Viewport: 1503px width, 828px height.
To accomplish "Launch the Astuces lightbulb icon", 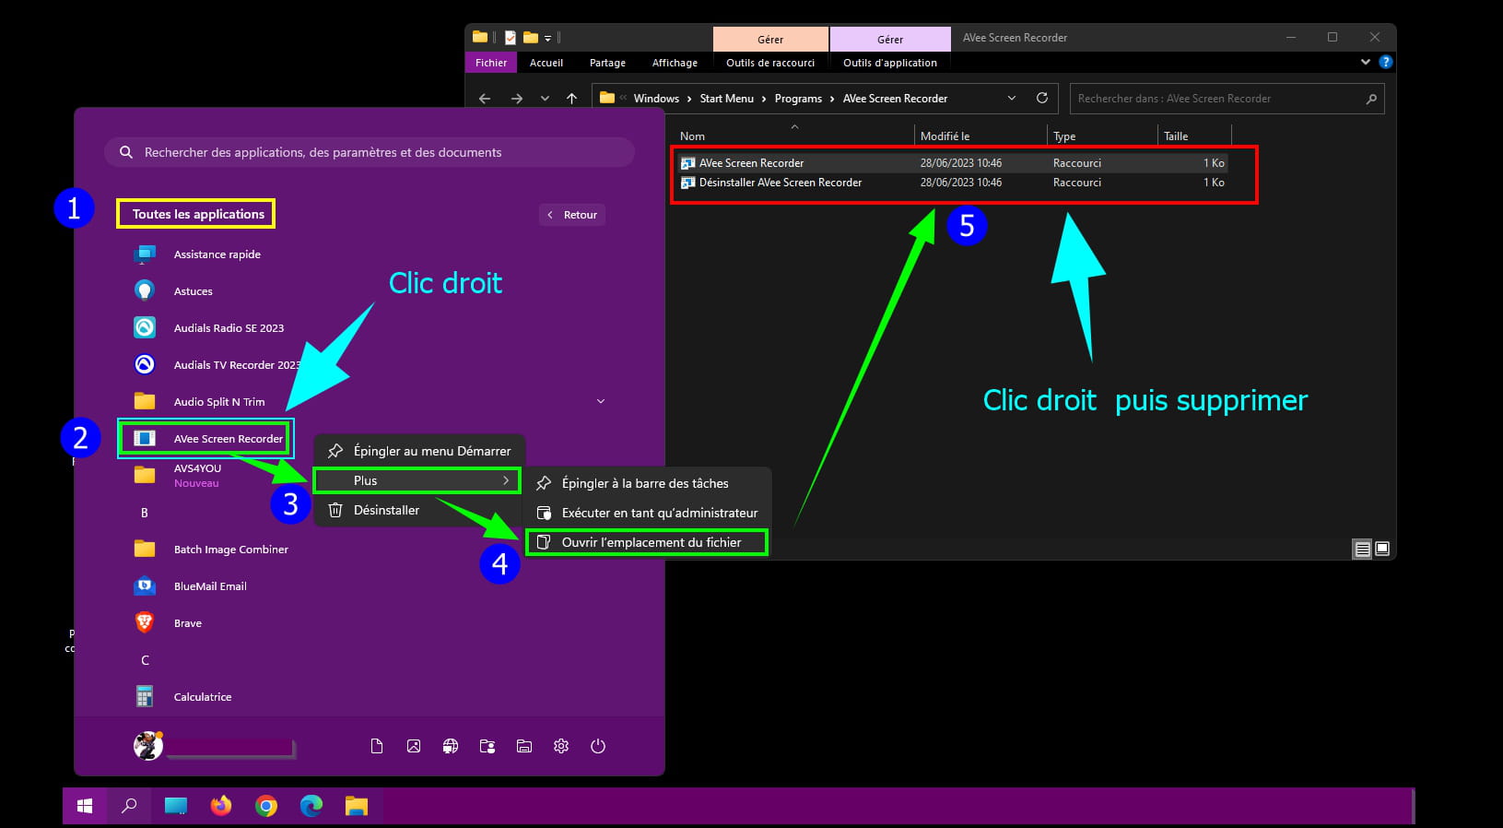I will pos(145,291).
